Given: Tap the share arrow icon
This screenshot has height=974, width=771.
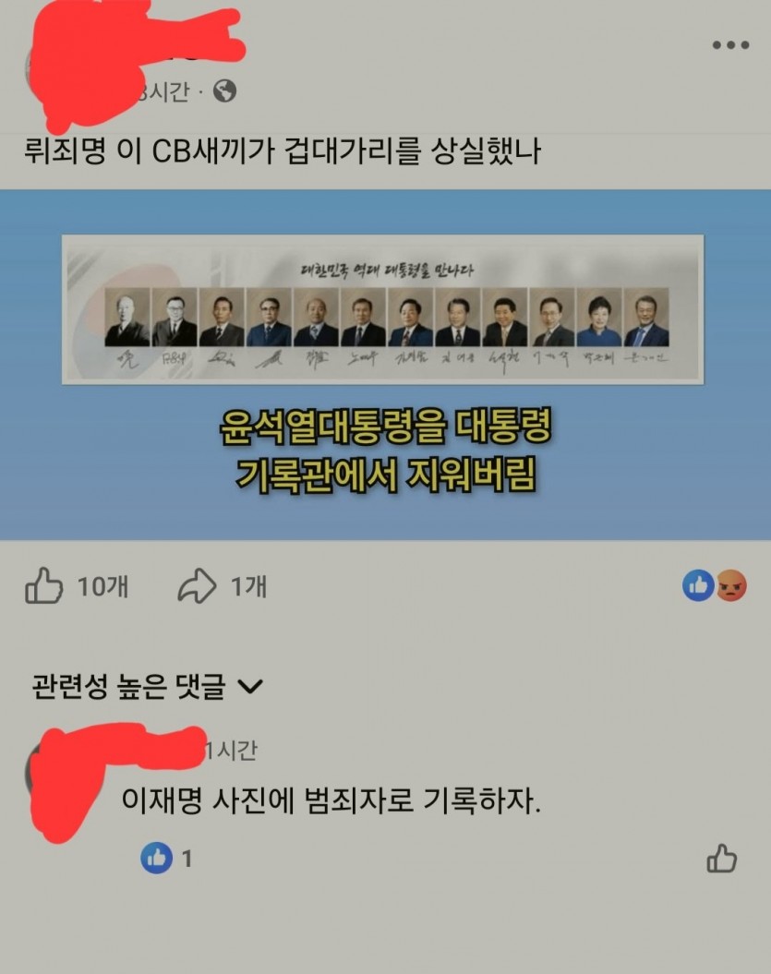Looking at the screenshot, I should [197, 585].
